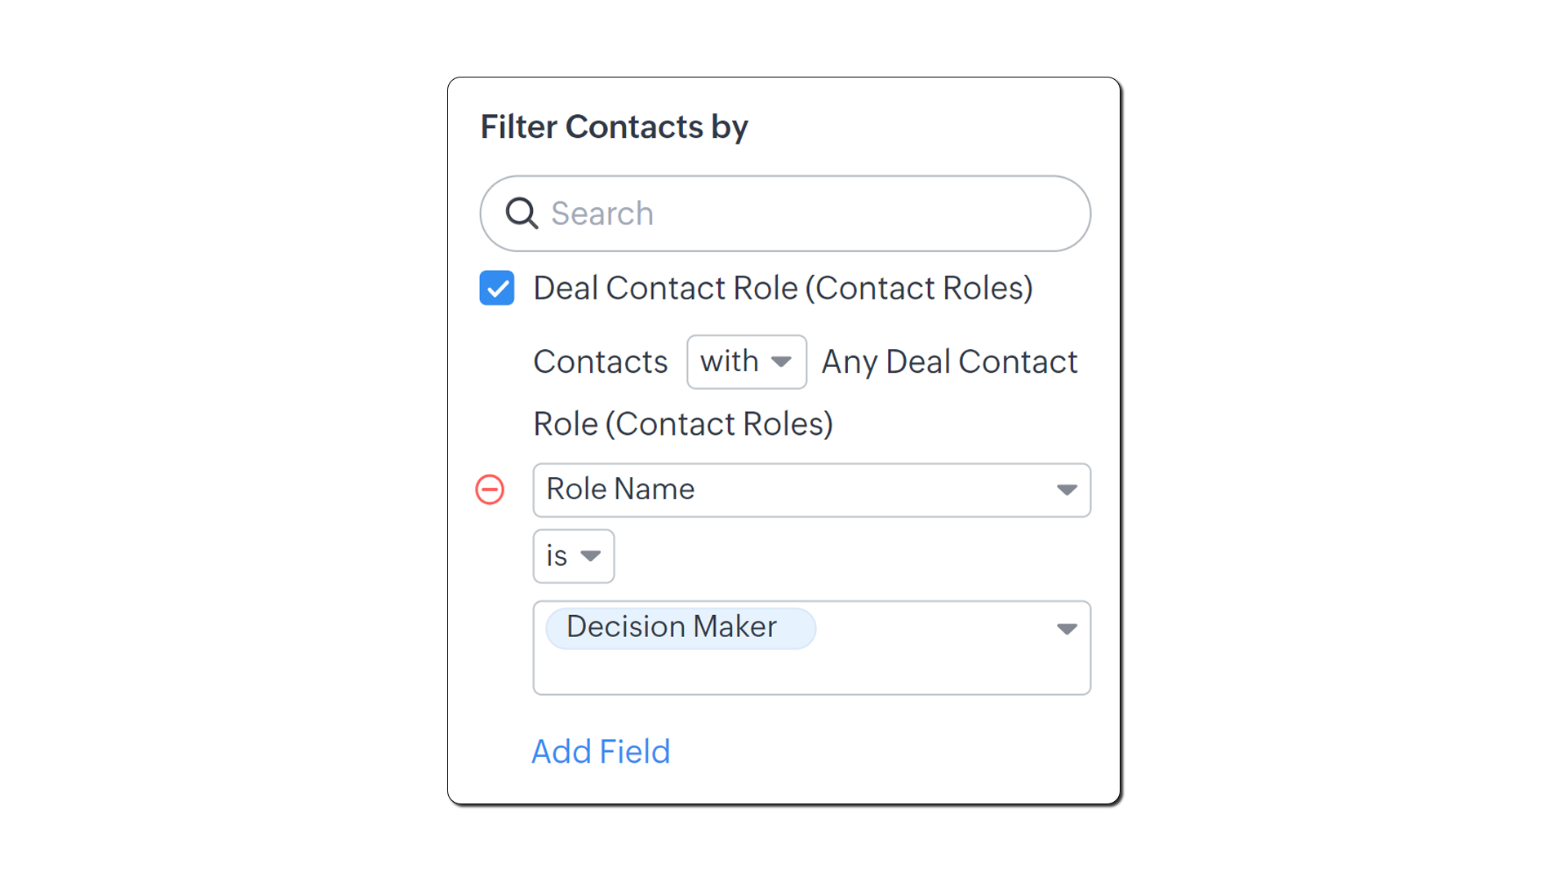Expand the Role Name field dropdown
Image resolution: width=1567 pixels, height=881 pixels.
click(810, 489)
